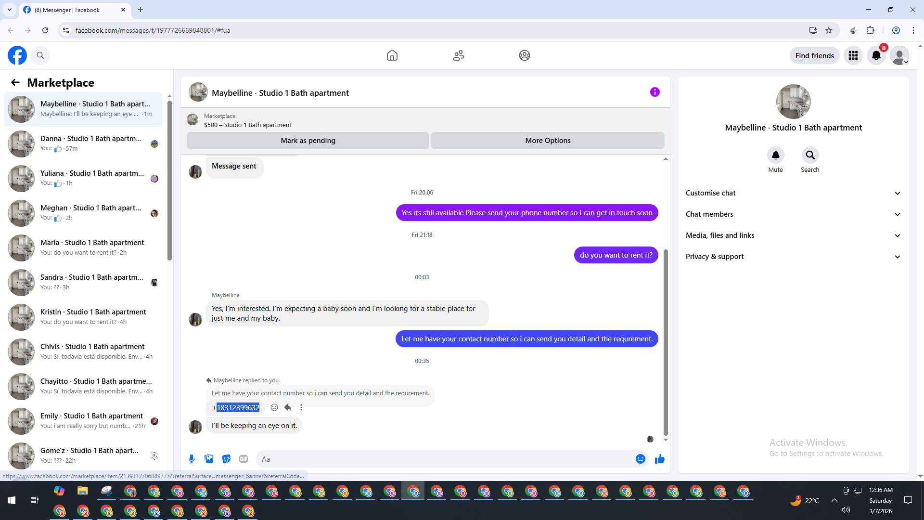Click the Mark as pending button

[308, 141]
